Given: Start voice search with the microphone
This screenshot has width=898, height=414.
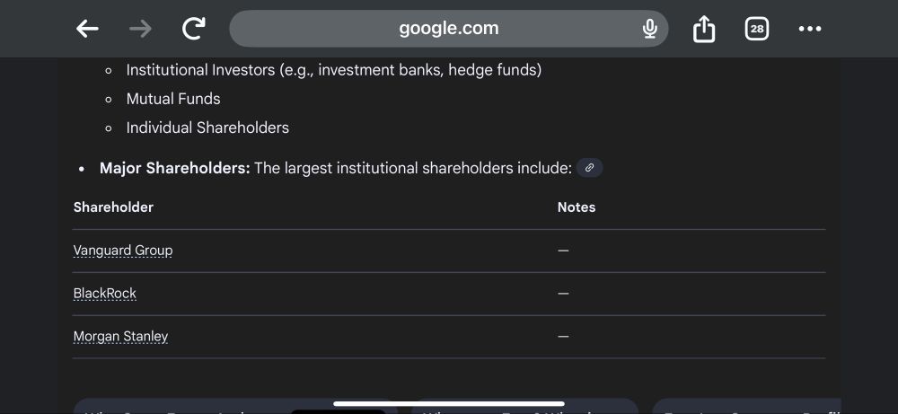Looking at the screenshot, I should pos(649,29).
